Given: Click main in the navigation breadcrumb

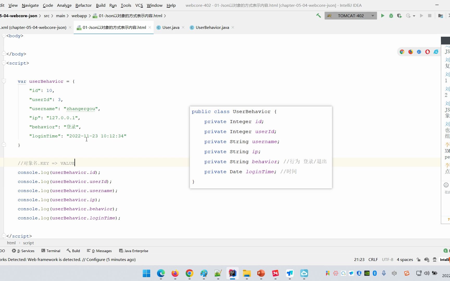Looking at the screenshot, I should point(60,16).
